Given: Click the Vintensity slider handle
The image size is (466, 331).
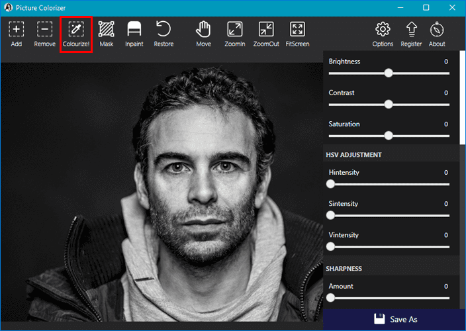Looking at the screenshot, I should (x=330, y=247).
